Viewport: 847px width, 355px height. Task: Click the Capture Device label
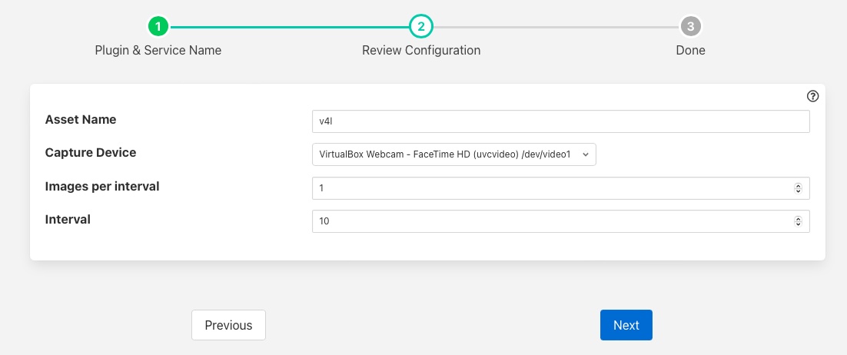pos(91,153)
